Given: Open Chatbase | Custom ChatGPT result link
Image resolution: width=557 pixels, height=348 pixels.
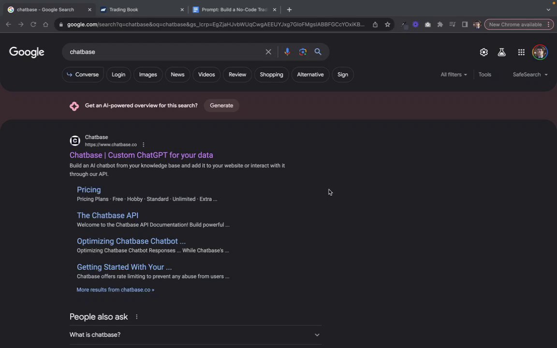Looking at the screenshot, I should click(141, 155).
